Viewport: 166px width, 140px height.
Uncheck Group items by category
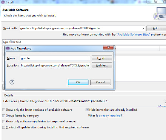coord(4,116)
